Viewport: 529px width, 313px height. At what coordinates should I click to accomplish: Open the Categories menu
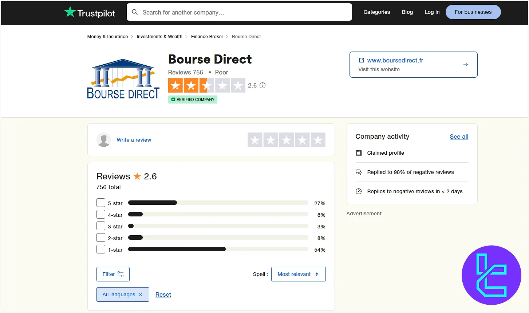tap(376, 12)
